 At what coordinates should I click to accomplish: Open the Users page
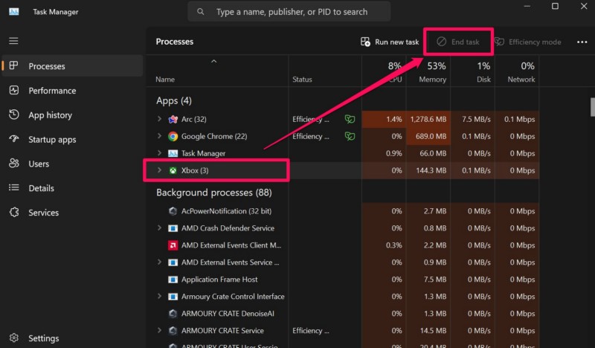[x=72, y=164]
